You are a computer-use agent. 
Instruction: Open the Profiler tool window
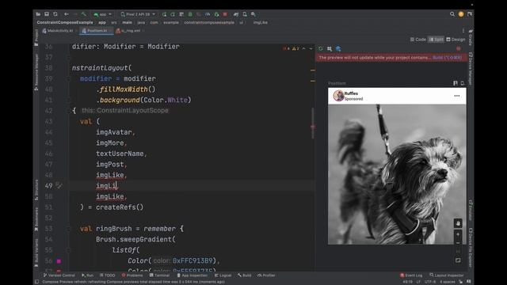266,275
